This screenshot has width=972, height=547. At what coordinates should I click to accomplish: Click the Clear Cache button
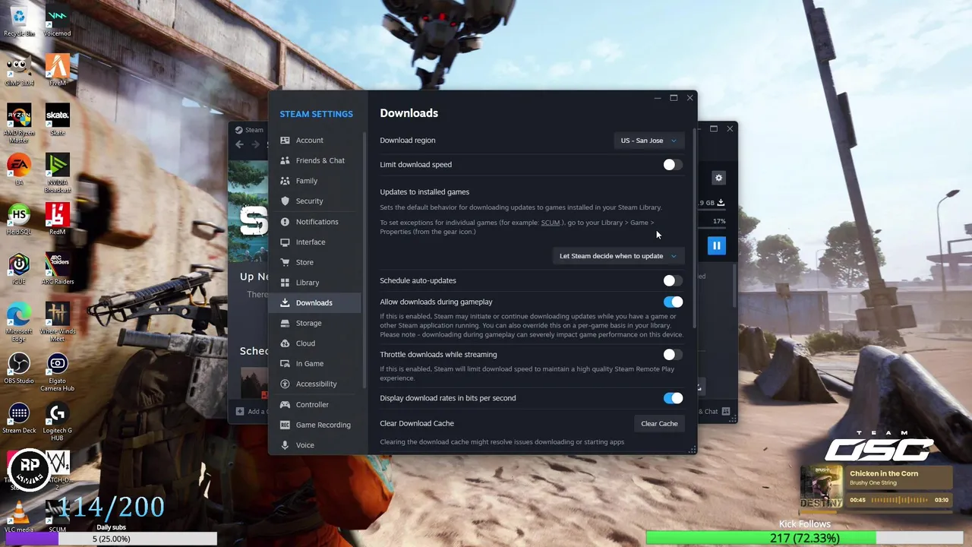tap(659, 424)
